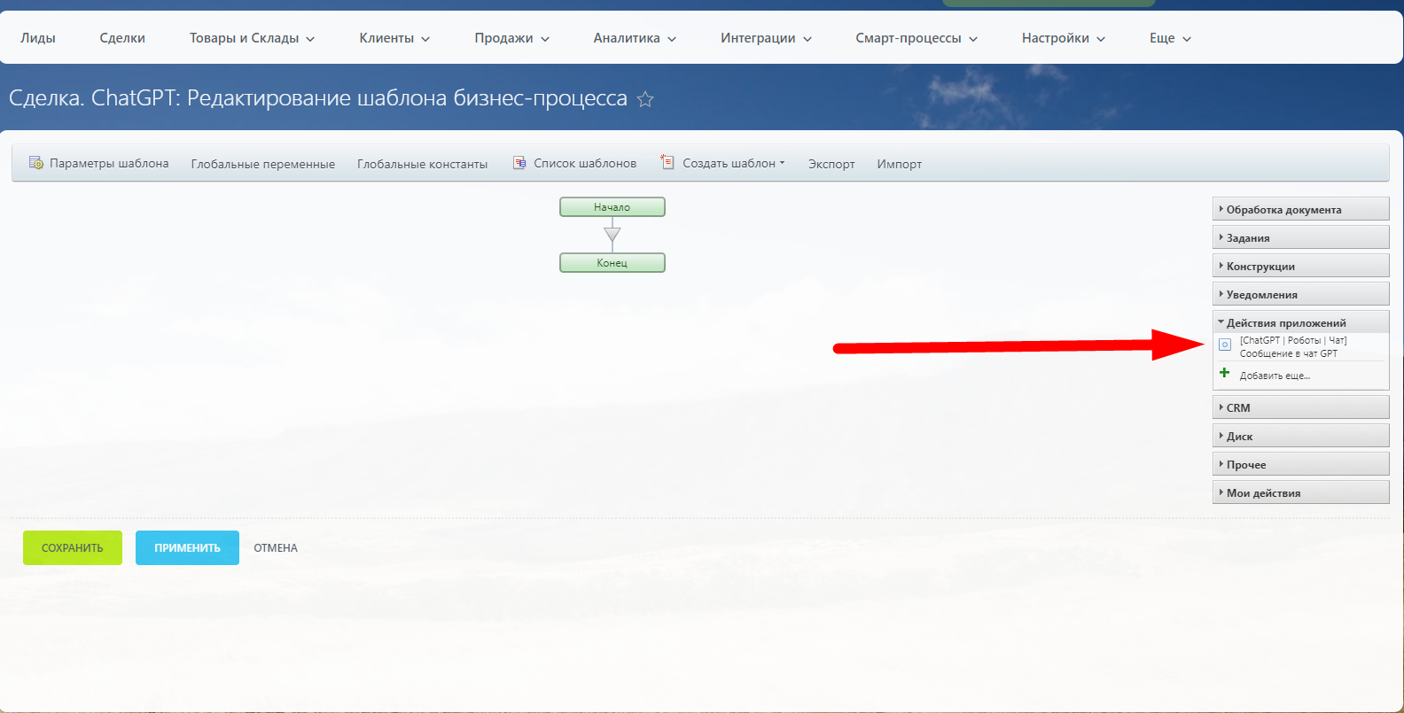Click the Создать шаблон document icon

pos(667,162)
